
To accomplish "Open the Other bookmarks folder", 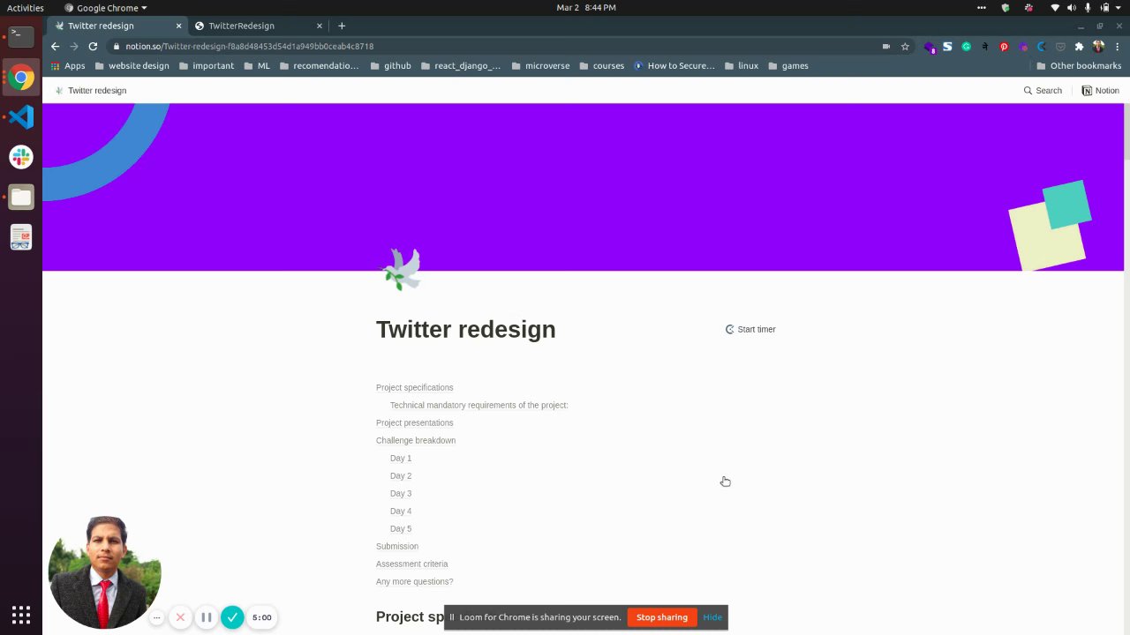I will pyautogui.click(x=1079, y=66).
